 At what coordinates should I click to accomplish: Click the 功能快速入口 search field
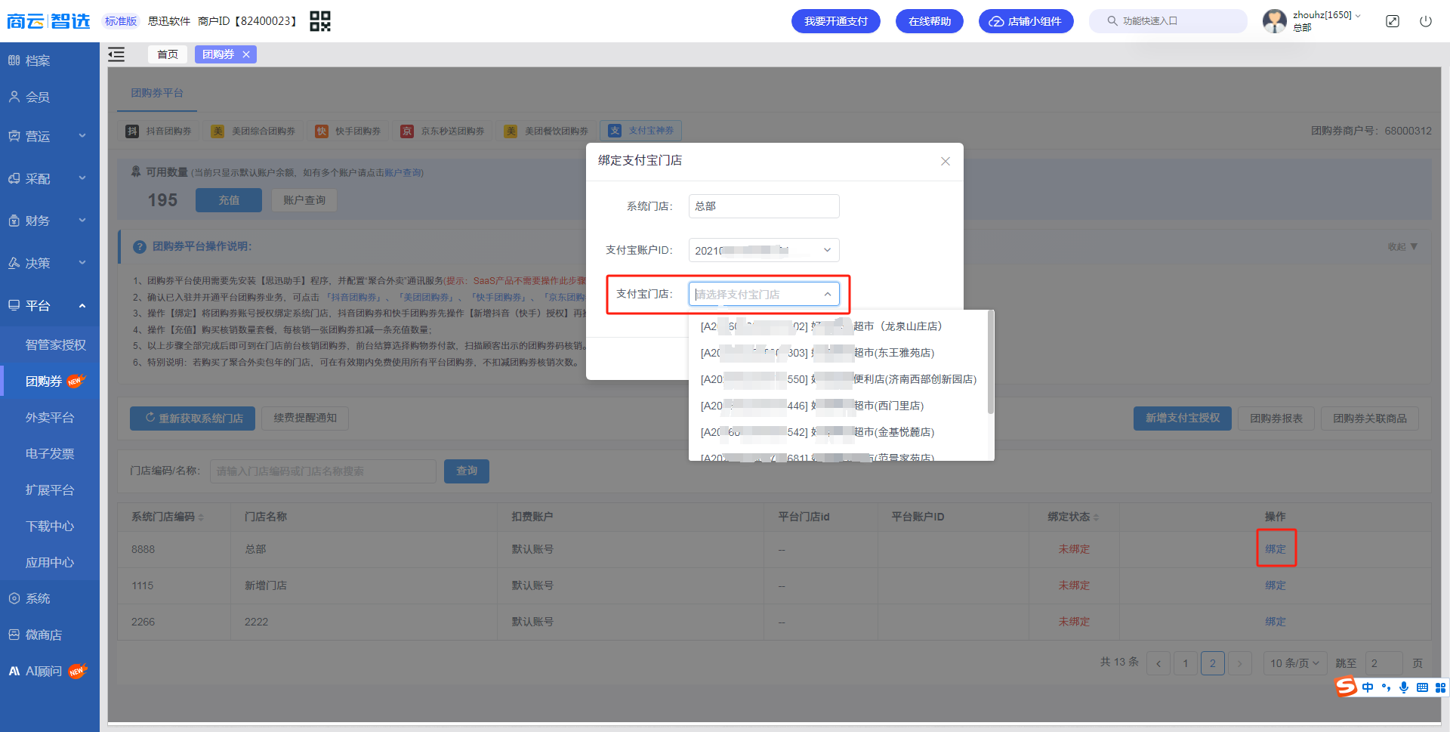point(1168,21)
